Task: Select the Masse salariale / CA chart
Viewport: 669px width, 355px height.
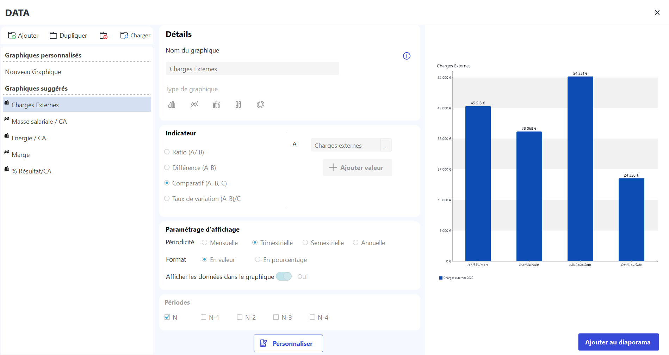Action: click(77, 121)
